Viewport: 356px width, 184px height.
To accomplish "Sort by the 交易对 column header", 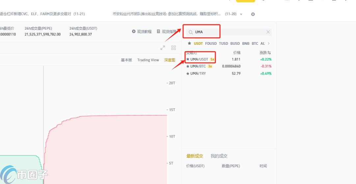I will pos(191,53).
